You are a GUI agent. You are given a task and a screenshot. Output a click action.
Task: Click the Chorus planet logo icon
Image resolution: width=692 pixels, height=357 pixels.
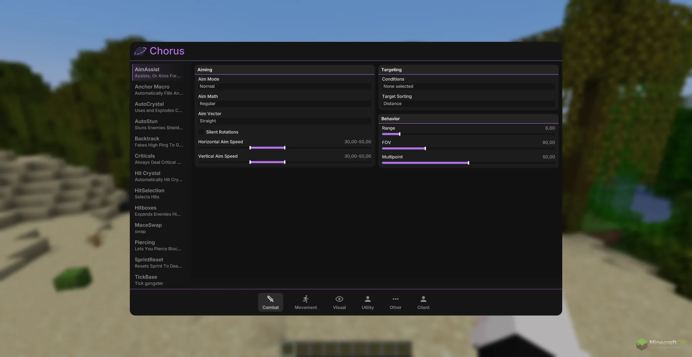pos(140,51)
